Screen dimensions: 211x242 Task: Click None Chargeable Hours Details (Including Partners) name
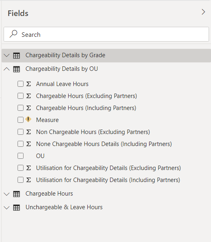[104, 144]
